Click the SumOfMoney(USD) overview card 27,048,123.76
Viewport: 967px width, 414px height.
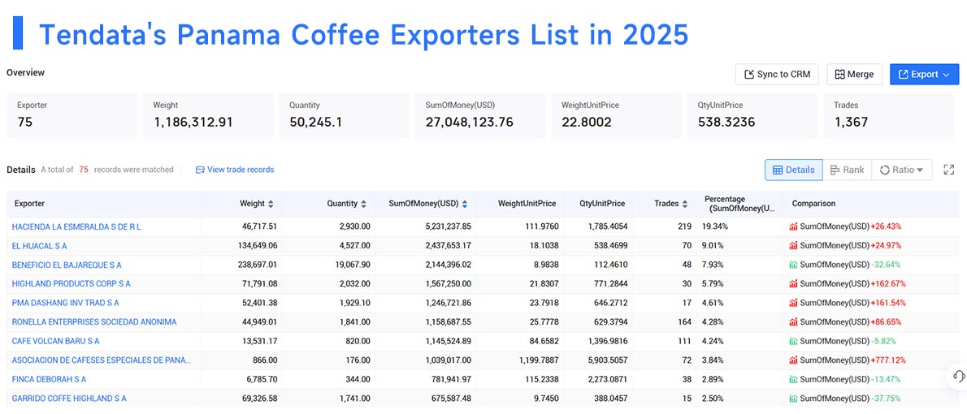480,116
